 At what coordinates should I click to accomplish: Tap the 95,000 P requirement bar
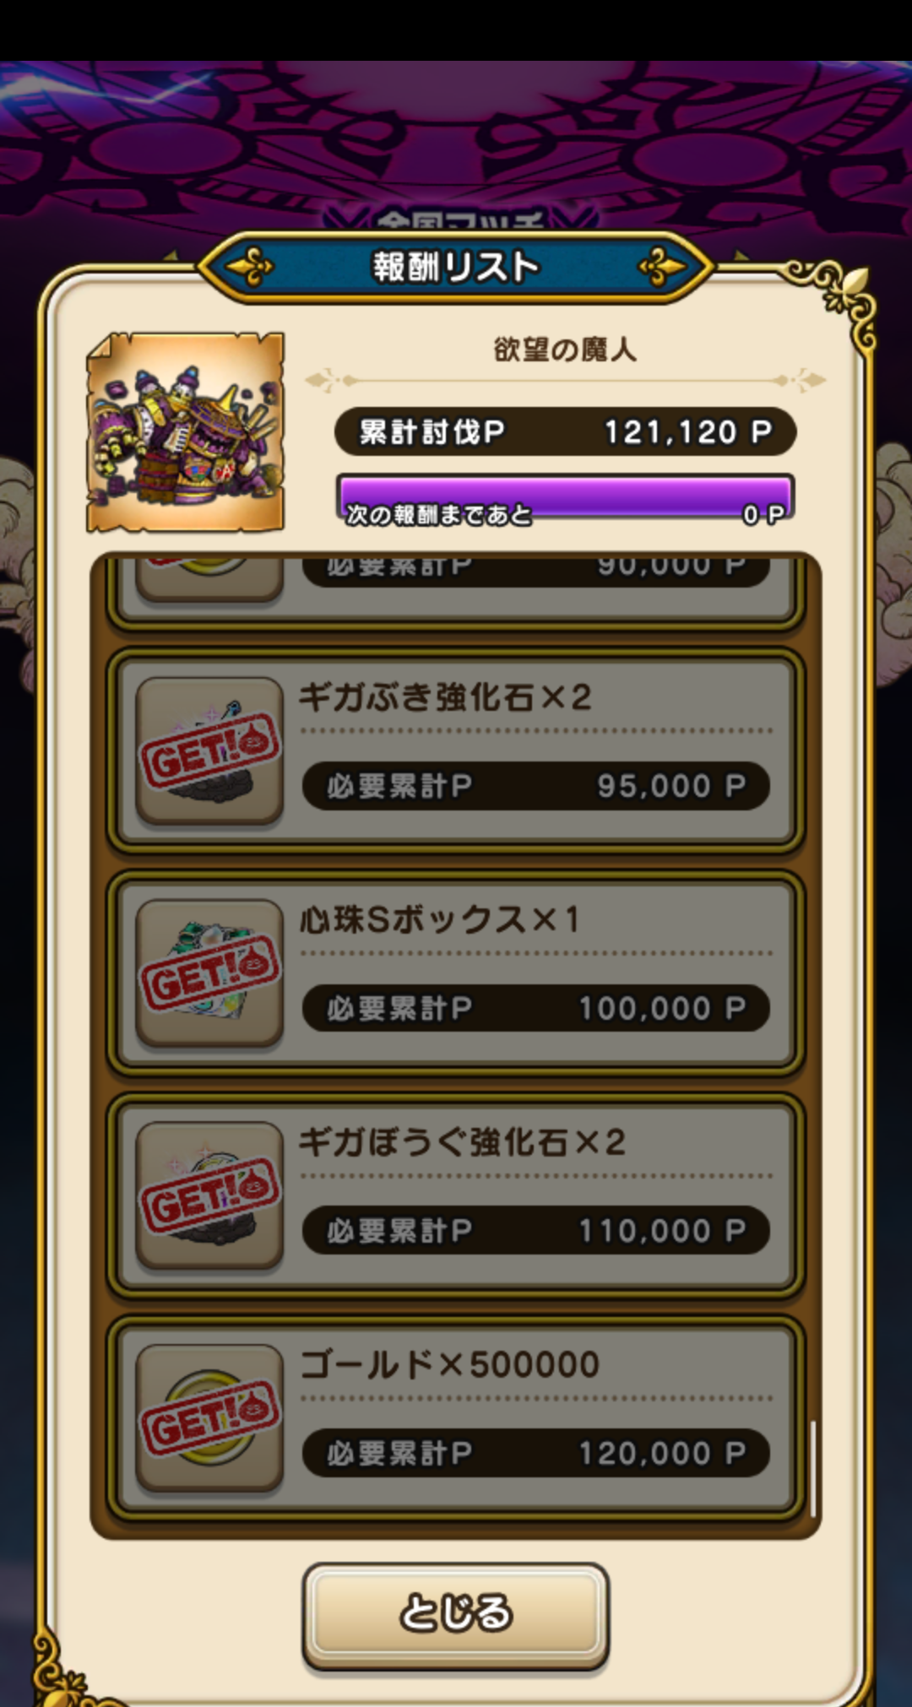(536, 786)
